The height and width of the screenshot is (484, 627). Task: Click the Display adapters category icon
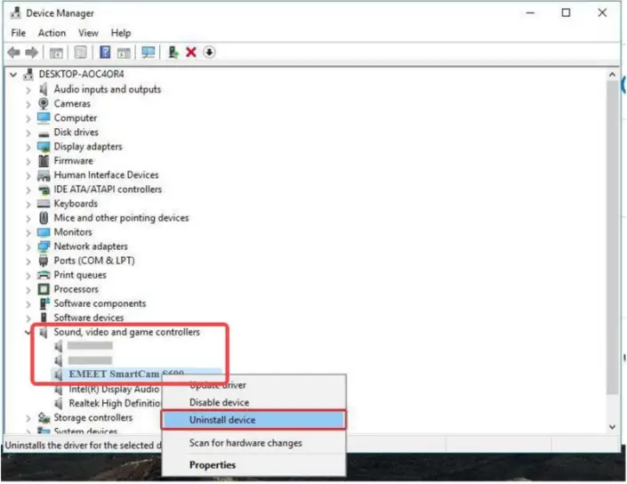coord(44,147)
